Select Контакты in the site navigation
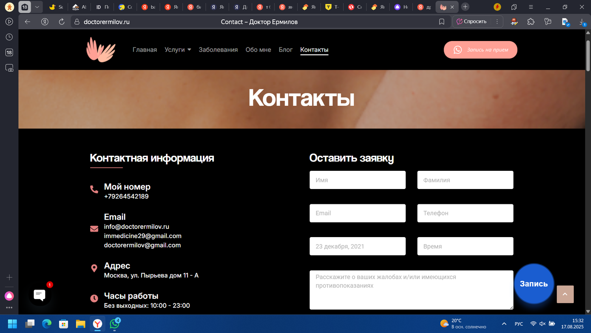 point(314,49)
